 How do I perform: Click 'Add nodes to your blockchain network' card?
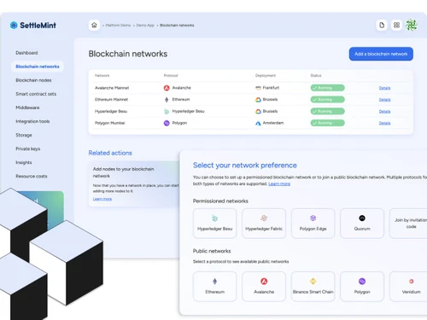[x=134, y=184]
